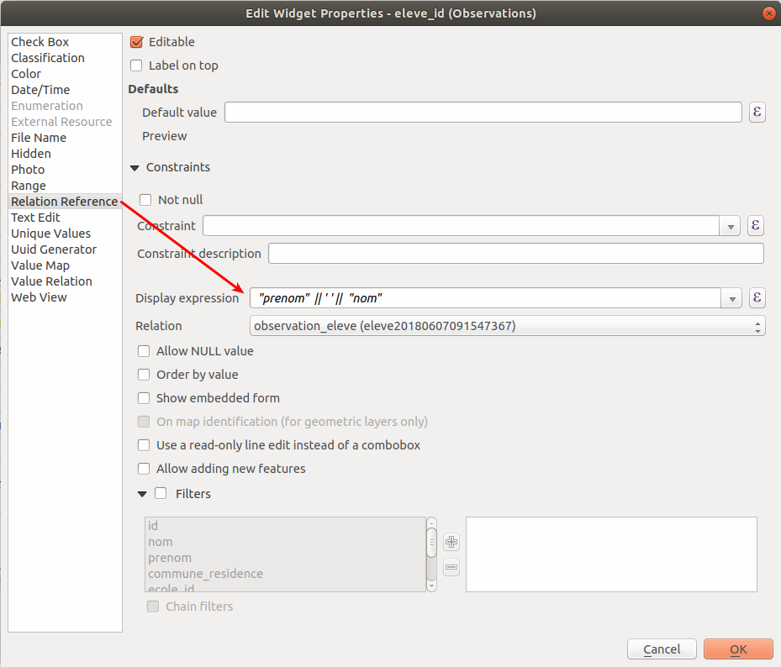Close the Edit Widget Properties dialog

click(x=769, y=13)
